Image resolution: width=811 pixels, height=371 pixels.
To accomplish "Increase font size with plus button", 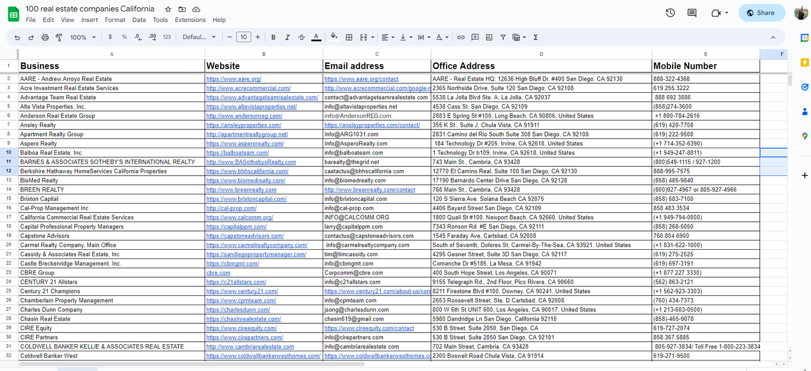I will point(257,37).
